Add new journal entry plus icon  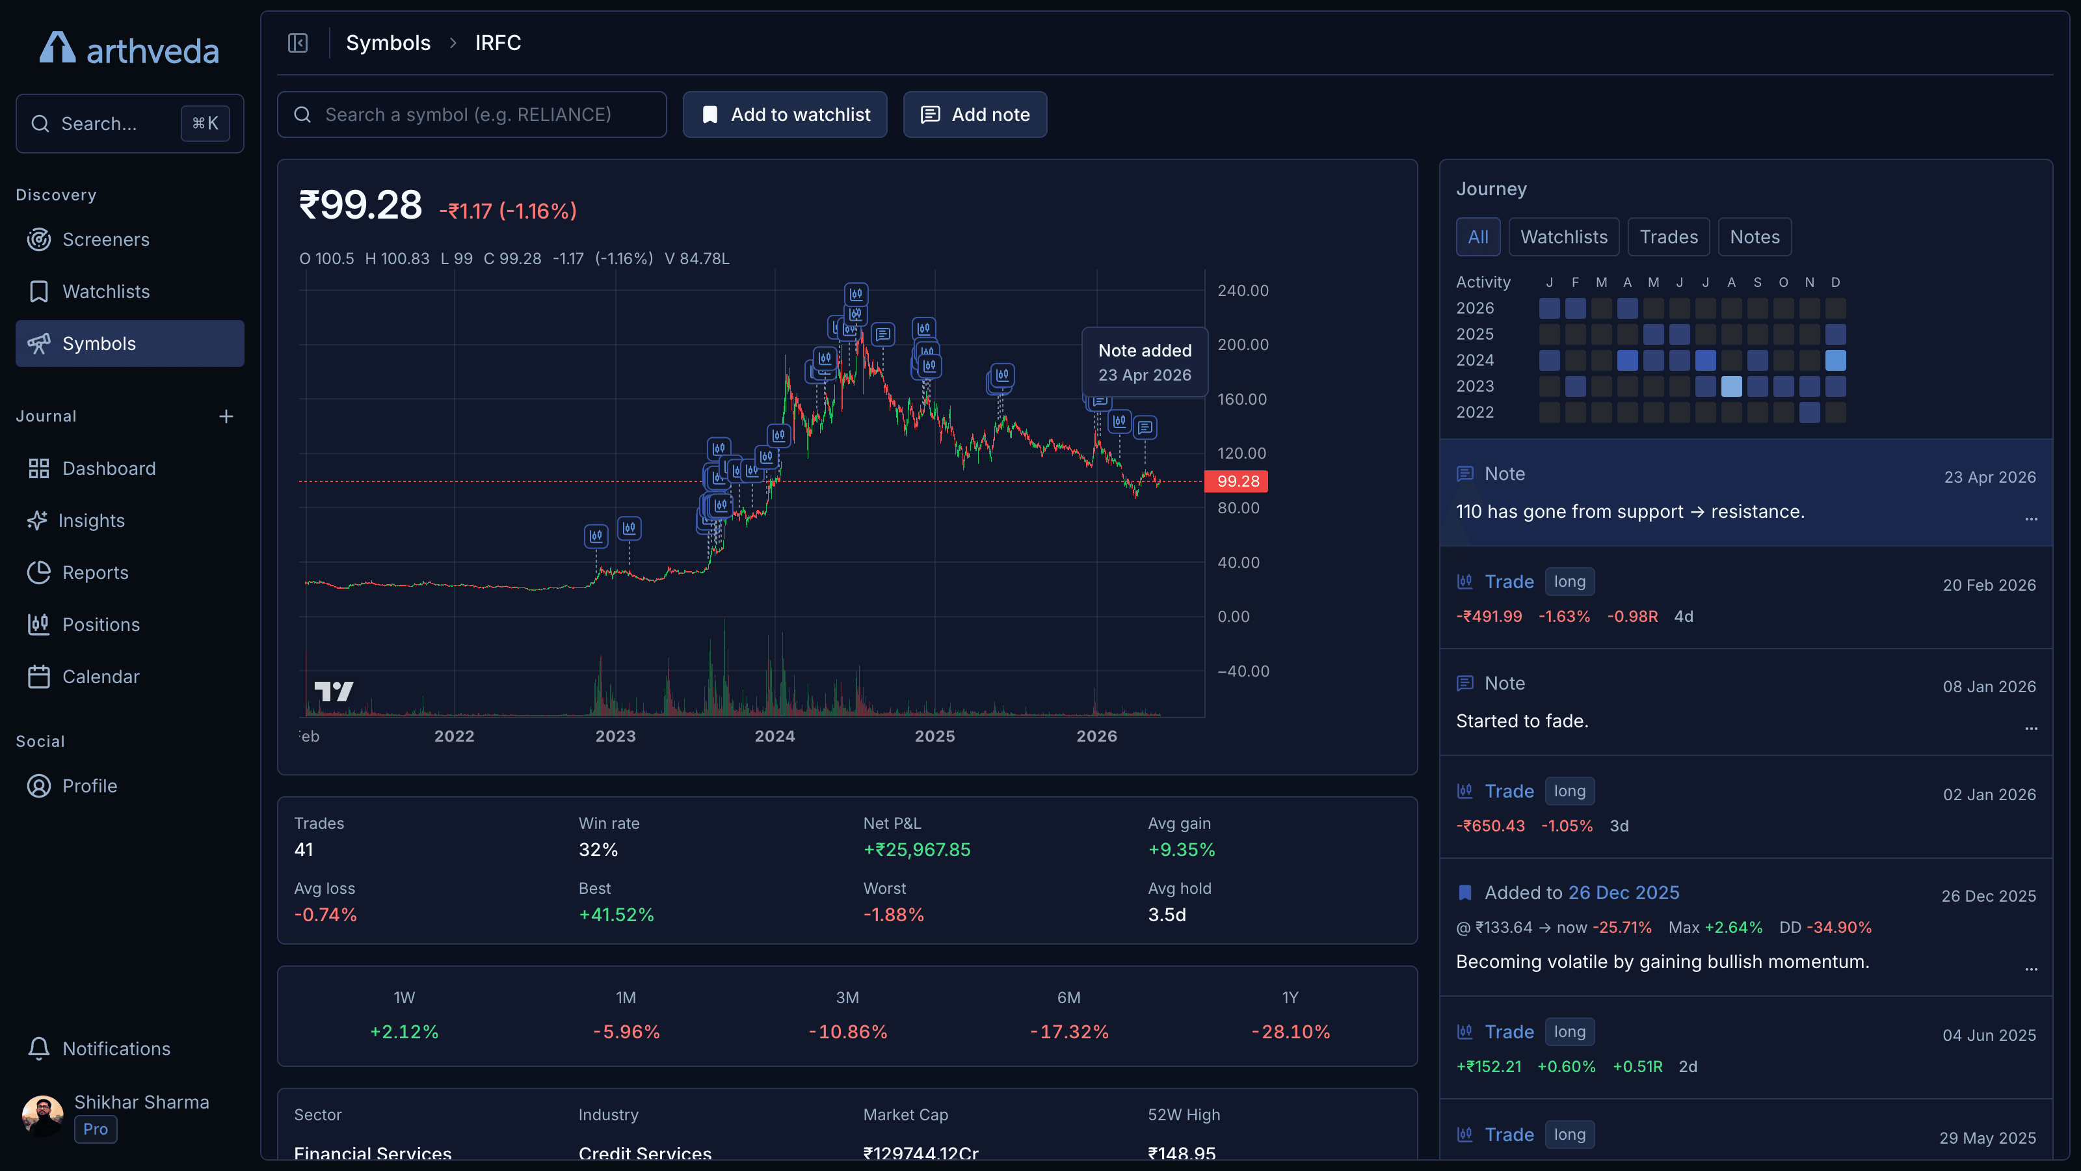coord(226,416)
